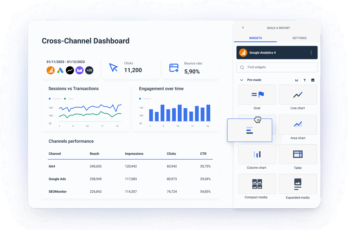
Task: Click the Google Ads source icon
Action: pyautogui.click(x=60, y=70)
